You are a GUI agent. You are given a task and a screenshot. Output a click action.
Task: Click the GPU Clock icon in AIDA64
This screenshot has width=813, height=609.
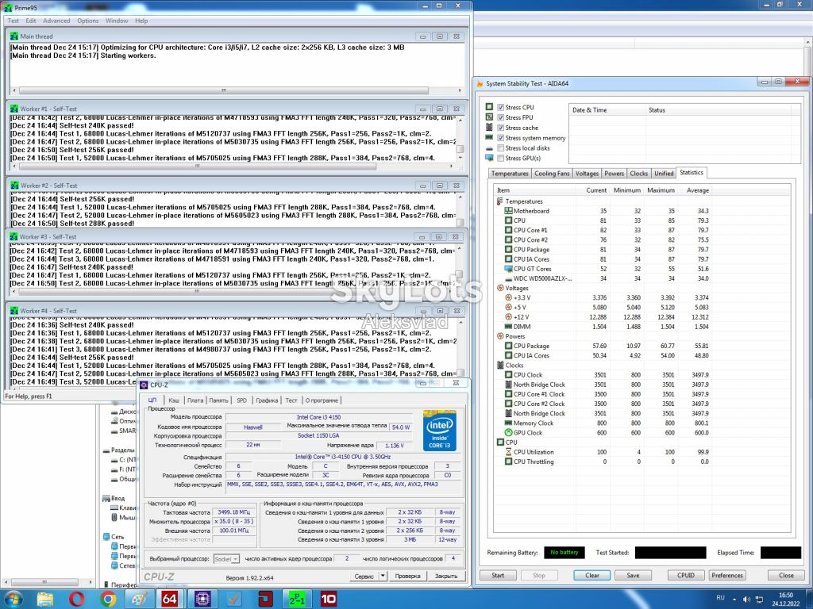coord(508,433)
